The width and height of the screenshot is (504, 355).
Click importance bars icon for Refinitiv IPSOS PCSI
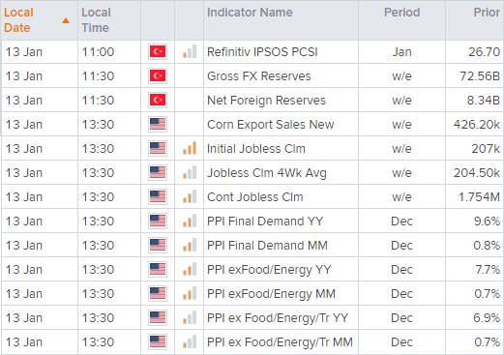tap(190, 51)
